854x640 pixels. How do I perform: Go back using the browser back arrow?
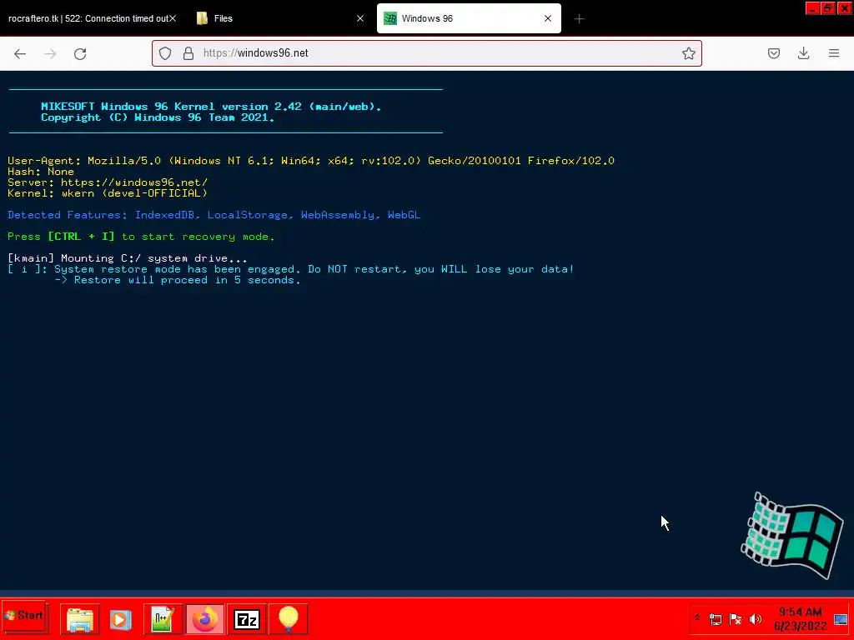[x=20, y=53]
